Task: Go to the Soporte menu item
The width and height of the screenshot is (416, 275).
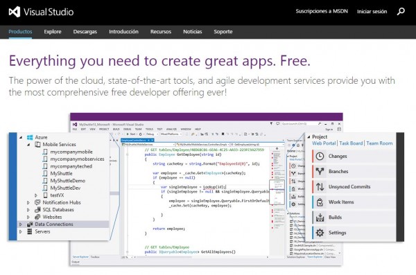Action: [223, 32]
